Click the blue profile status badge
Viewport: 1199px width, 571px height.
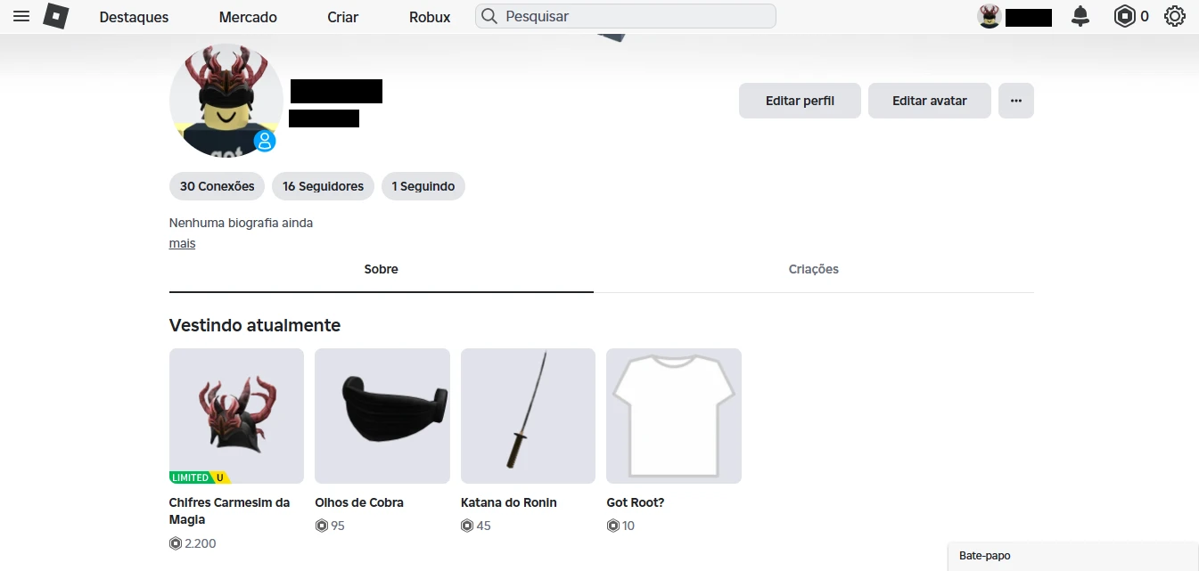tap(265, 141)
